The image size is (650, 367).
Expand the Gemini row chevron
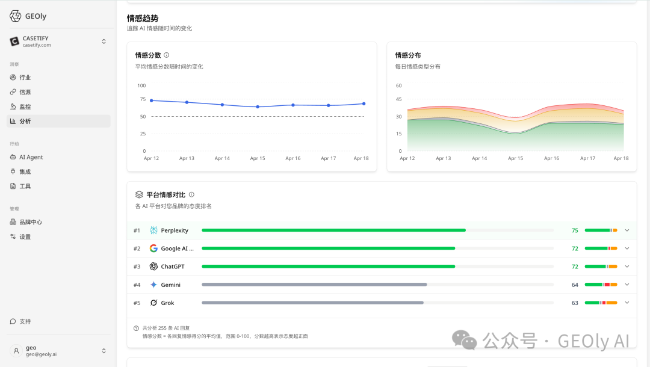pos(627,285)
